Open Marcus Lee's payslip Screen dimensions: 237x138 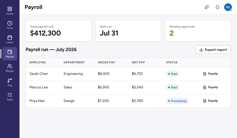[211, 87]
